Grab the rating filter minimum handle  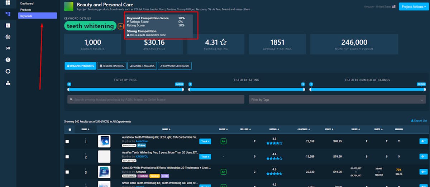point(190,89)
